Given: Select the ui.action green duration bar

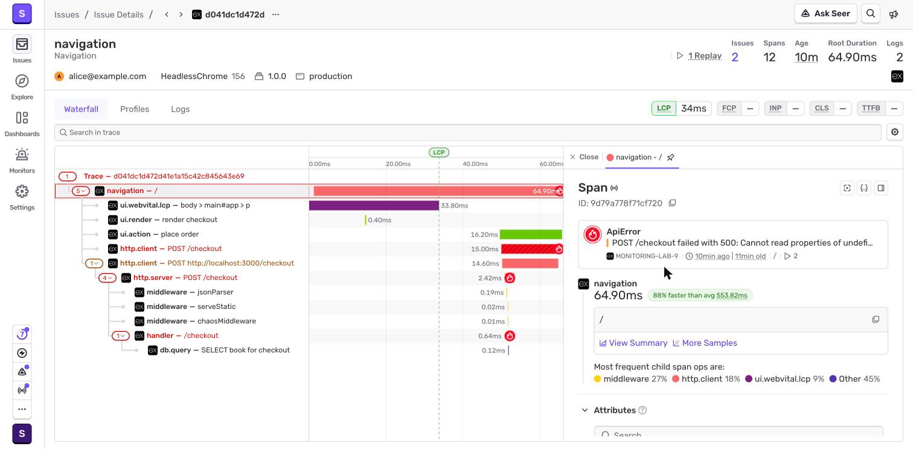Looking at the screenshot, I should [x=531, y=234].
